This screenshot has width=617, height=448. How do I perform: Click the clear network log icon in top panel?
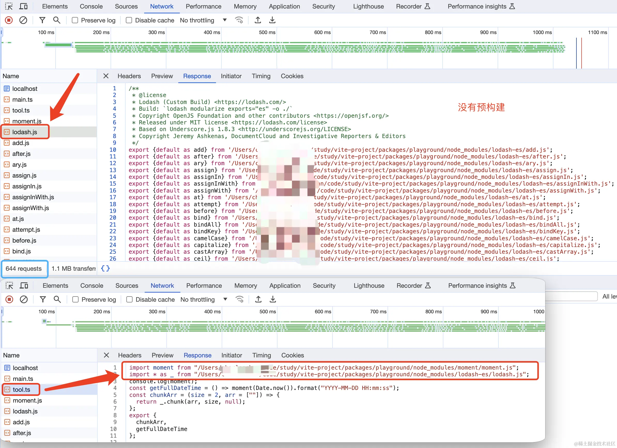23,20
